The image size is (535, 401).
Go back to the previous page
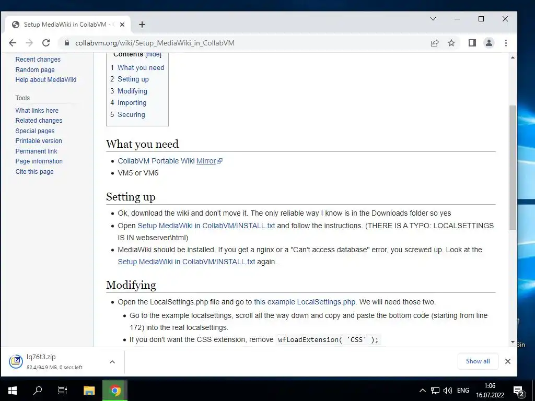tap(13, 43)
